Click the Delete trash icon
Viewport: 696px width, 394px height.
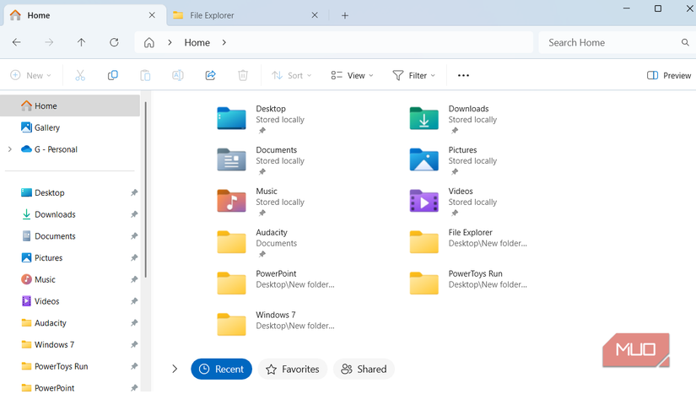[x=243, y=75]
